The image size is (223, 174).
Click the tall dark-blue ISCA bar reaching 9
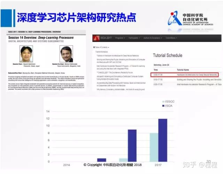coord(132,146)
